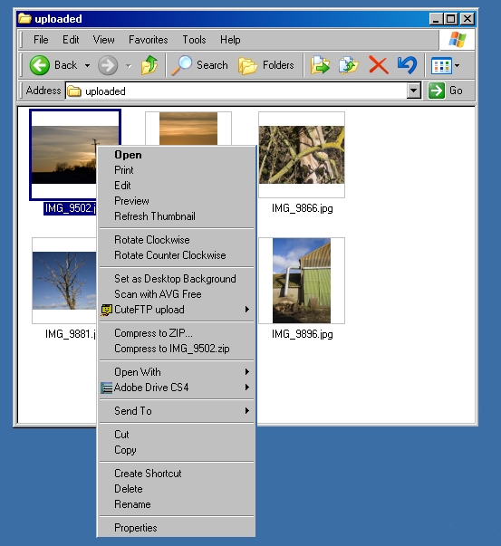This screenshot has width=501, height=546.
Task: Select Set as Desktop Background
Action: 177,279
